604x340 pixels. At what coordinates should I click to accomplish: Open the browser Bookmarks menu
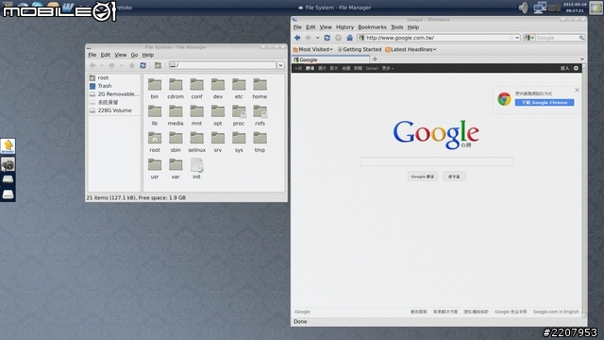coord(372,27)
